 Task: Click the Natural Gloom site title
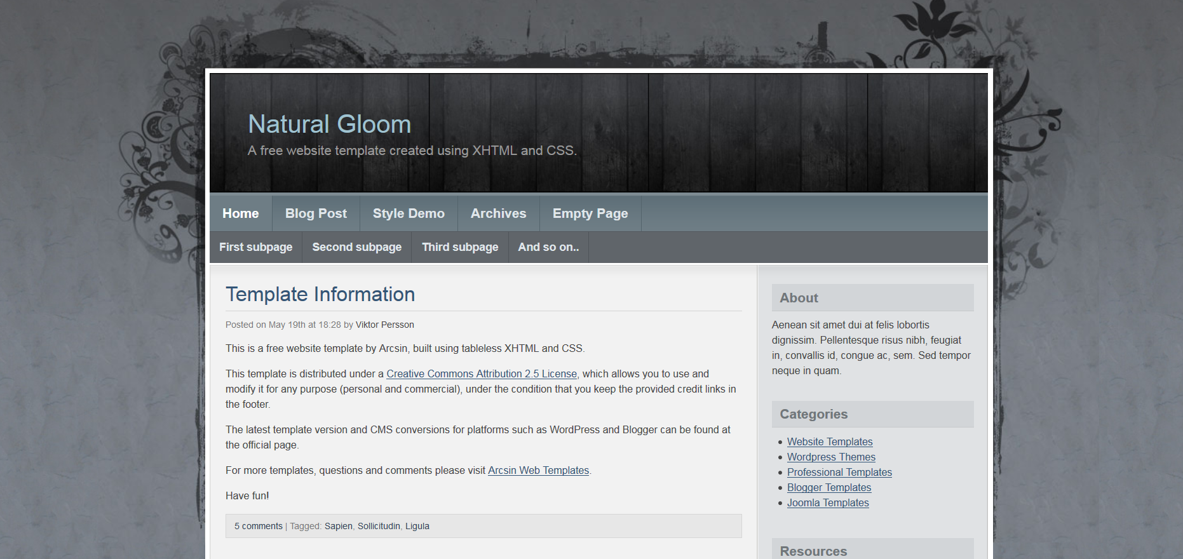pos(329,125)
